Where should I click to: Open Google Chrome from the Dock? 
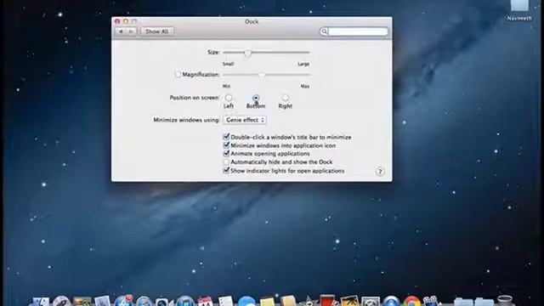click(x=411, y=301)
